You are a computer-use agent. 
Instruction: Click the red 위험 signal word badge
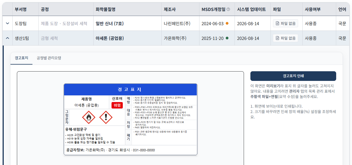pyautogui.click(x=117, y=105)
